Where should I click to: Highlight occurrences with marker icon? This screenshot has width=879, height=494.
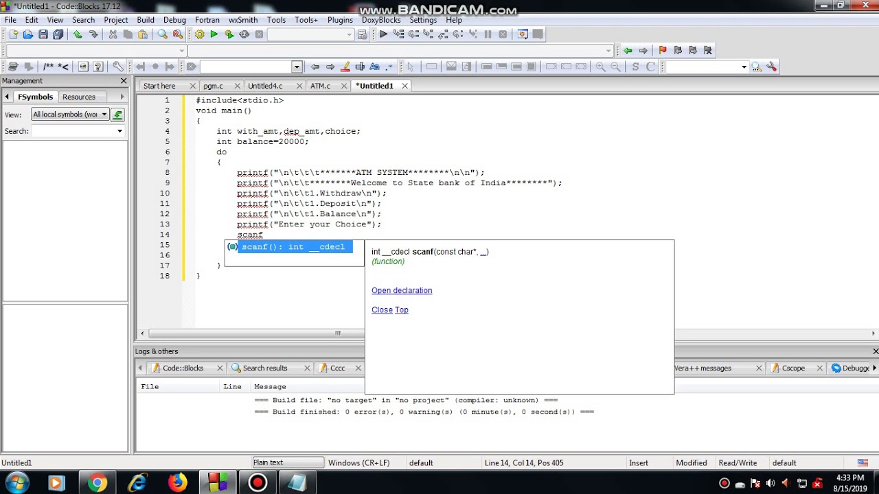click(x=345, y=67)
